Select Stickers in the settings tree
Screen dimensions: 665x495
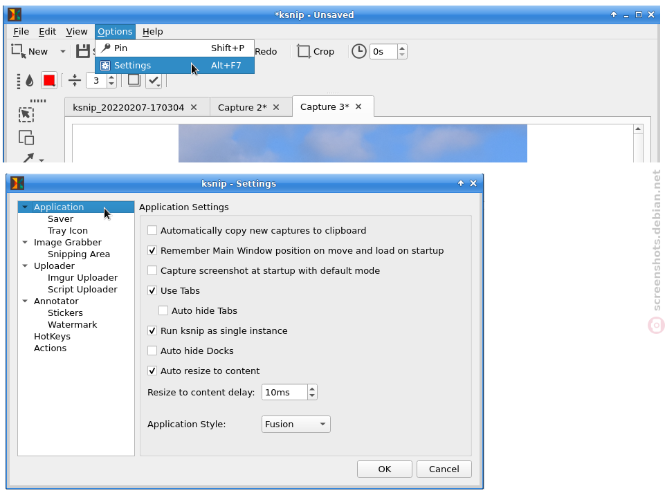[65, 312]
